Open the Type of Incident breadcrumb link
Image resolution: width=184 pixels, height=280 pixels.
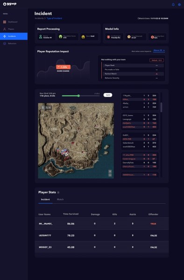(54, 18)
